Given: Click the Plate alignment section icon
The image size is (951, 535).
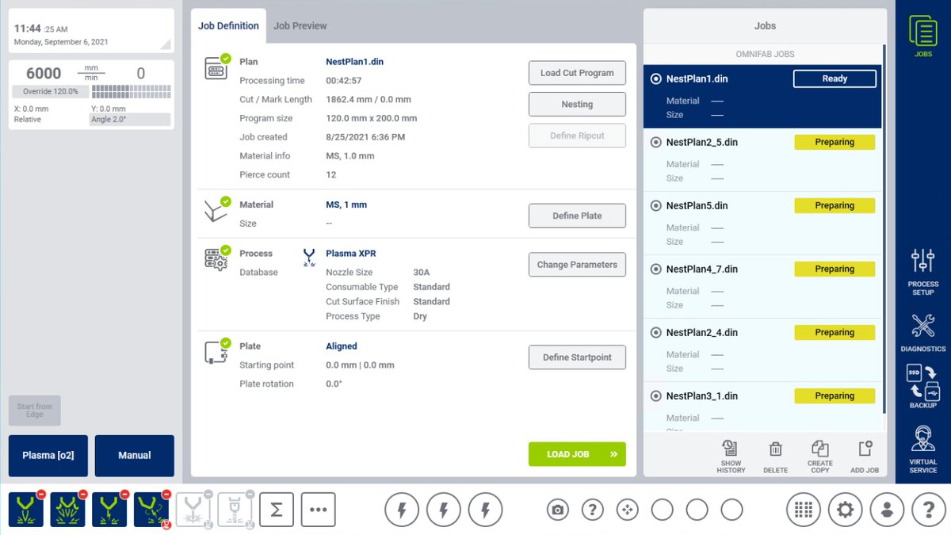Looking at the screenshot, I should [x=217, y=351].
